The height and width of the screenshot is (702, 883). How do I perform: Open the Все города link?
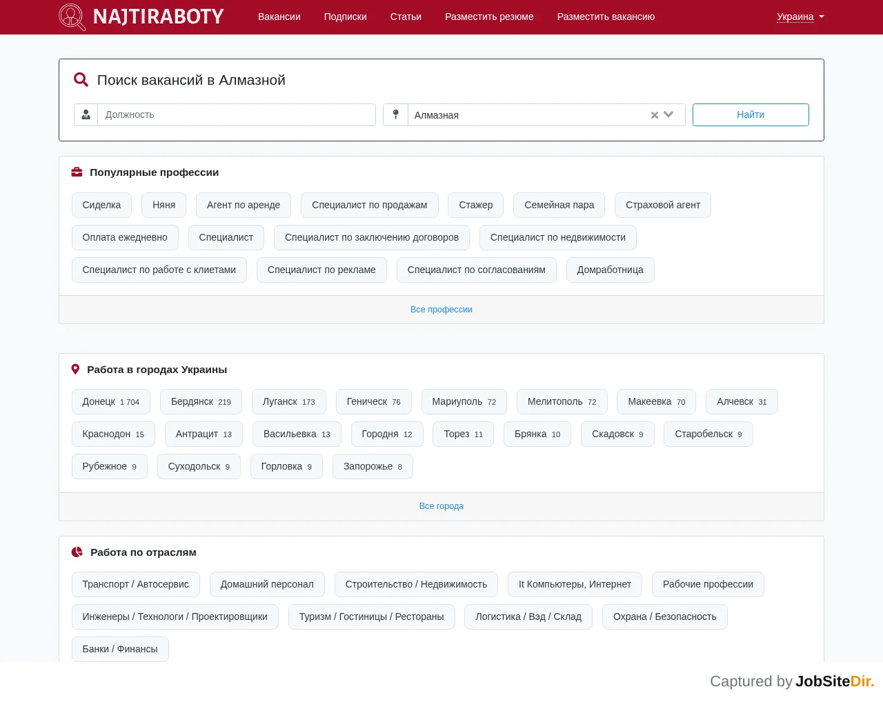point(441,506)
